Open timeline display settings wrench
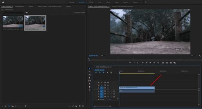202x109 pixels. [111, 73]
